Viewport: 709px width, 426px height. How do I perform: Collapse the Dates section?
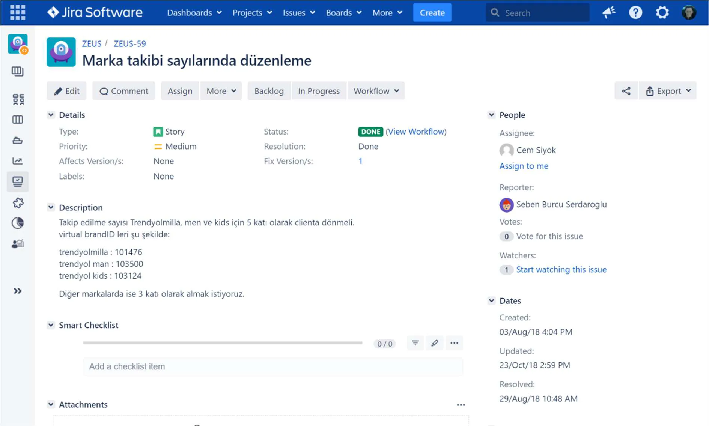point(492,300)
